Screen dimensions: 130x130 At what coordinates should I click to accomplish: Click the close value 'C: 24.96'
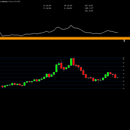47,8
